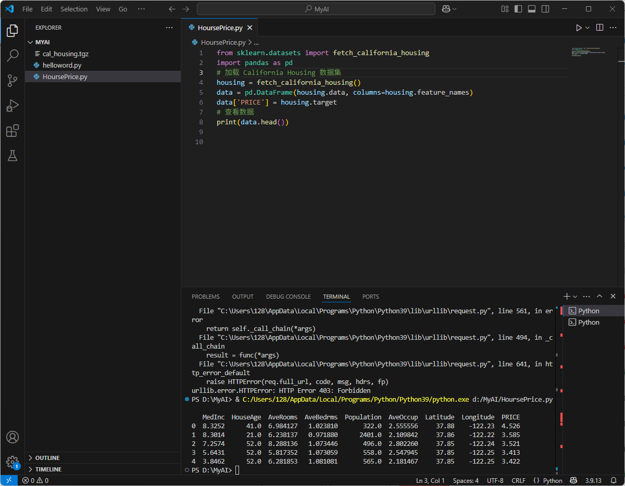
Task: Click the Accounts icon
Action: pos(12,437)
